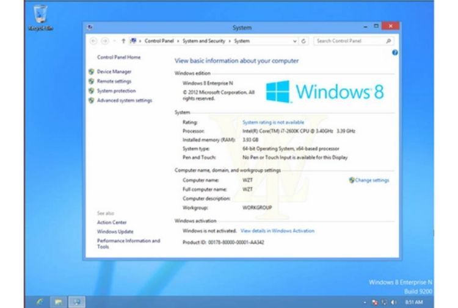The width and height of the screenshot is (458, 308).
Task: Click volume speaker icon in tray
Action: (x=394, y=303)
